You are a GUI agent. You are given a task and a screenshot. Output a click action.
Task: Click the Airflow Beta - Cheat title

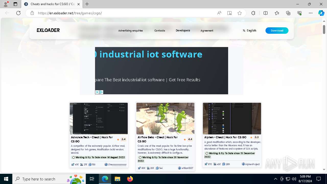(158, 139)
